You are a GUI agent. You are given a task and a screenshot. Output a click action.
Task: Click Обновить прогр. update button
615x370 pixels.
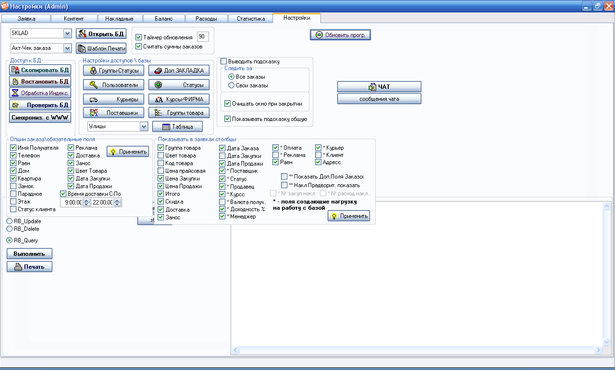coord(340,35)
